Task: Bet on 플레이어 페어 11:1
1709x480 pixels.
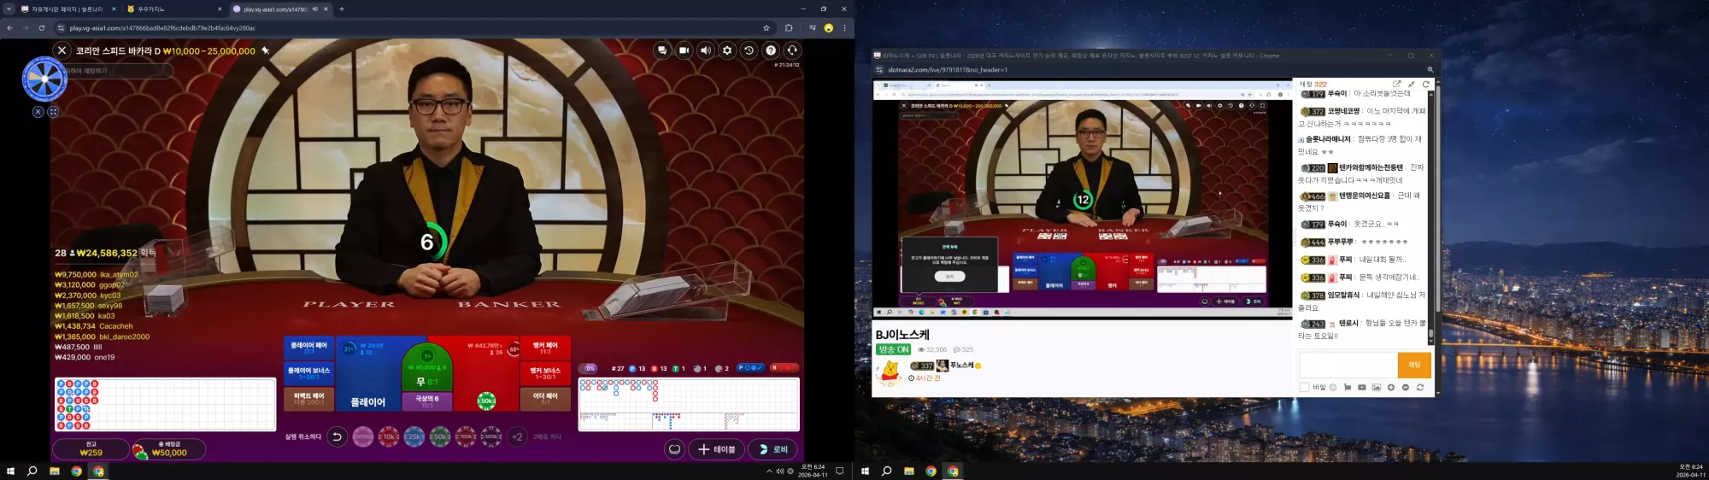Action: 308,348
